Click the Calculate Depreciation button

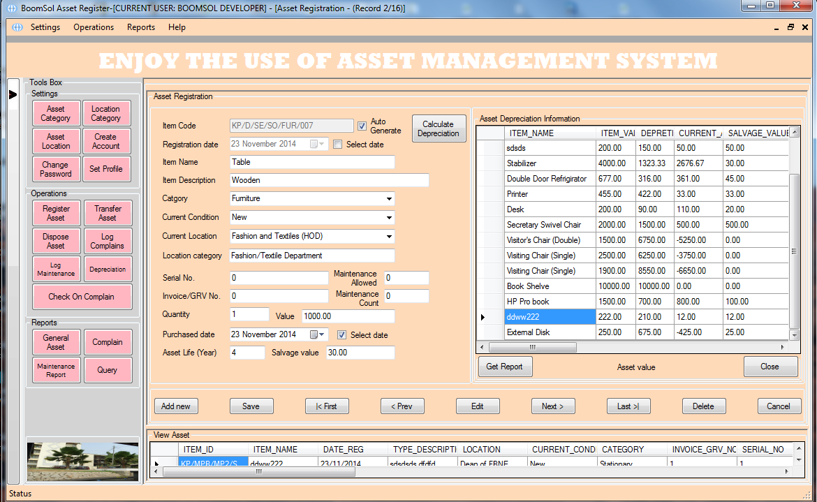tap(439, 128)
